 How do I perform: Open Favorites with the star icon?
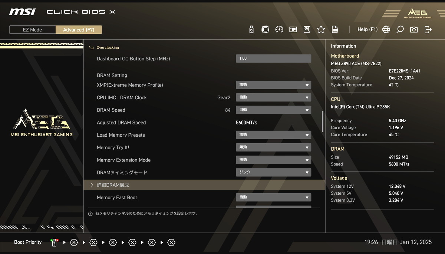coord(321,30)
